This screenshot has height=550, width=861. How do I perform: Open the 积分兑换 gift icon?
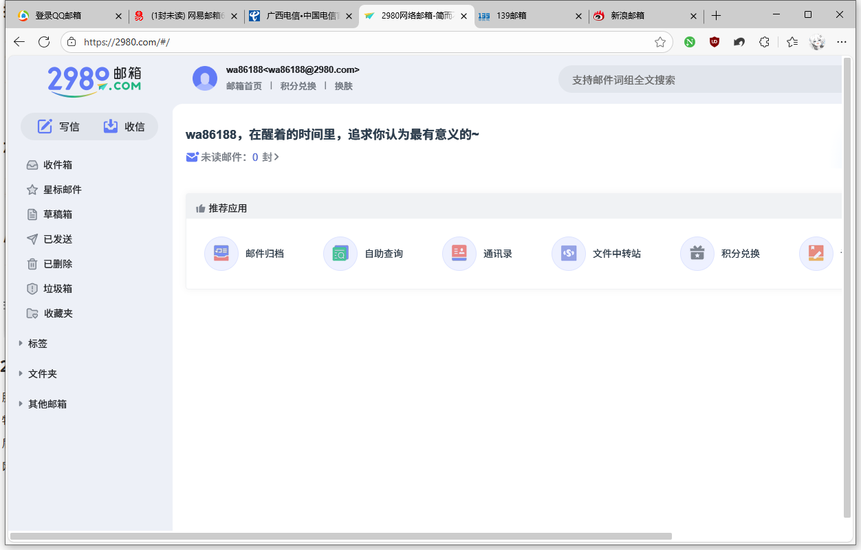pyautogui.click(x=697, y=253)
